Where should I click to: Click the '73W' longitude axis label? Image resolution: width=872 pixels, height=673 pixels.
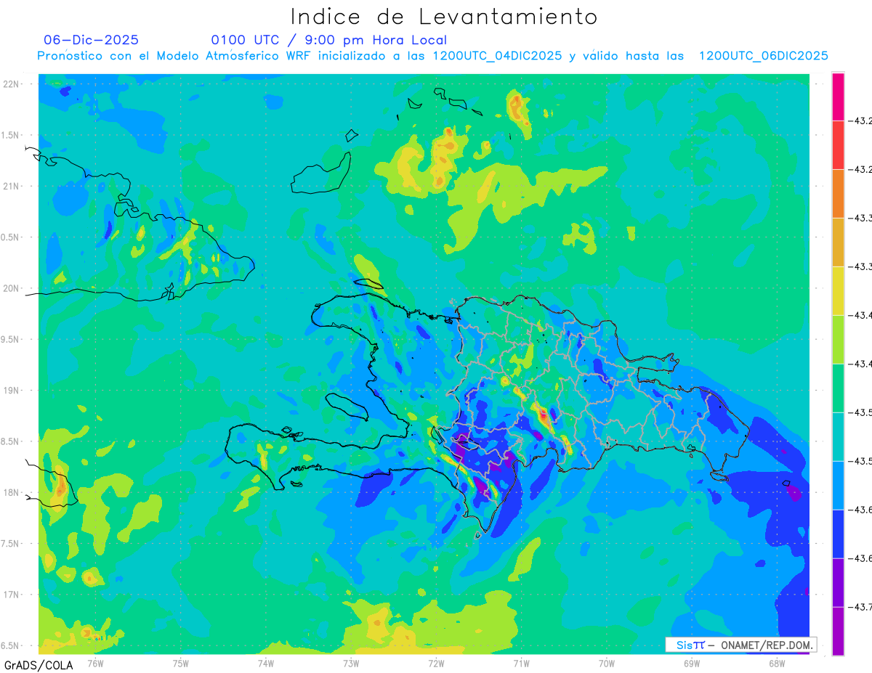(x=351, y=663)
